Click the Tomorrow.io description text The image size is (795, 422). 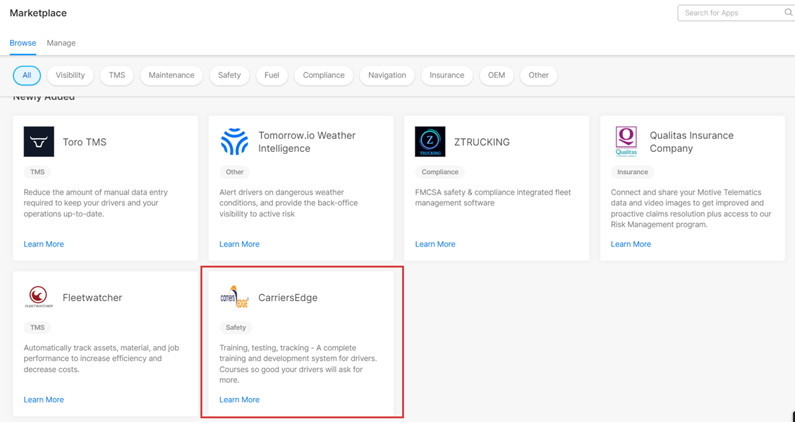(289, 203)
